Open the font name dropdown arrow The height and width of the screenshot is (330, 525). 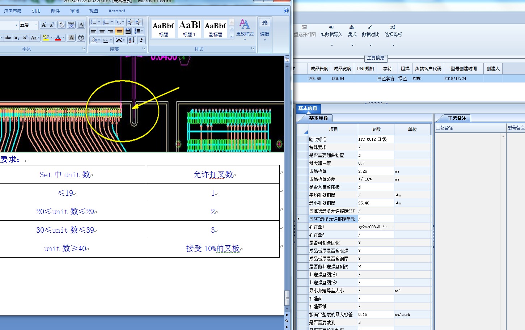pos(16,25)
